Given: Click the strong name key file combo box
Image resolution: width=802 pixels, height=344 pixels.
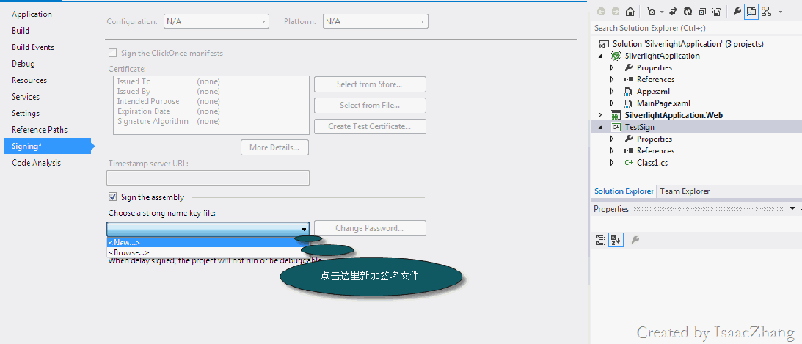Looking at the screenshot, I should point(208,229).
